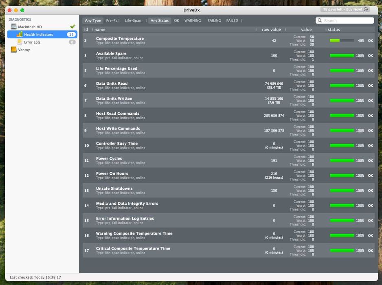Click the Composite Temperature raw value 42
This screenshot has height=285, width=382.
point(274,40)
